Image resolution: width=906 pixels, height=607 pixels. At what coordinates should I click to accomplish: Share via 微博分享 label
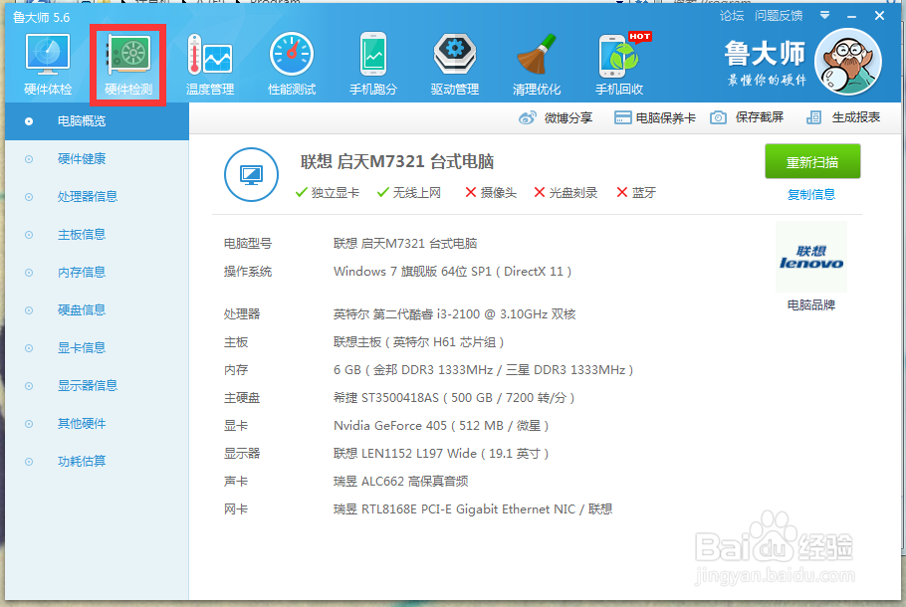click(x=567, y=118)
